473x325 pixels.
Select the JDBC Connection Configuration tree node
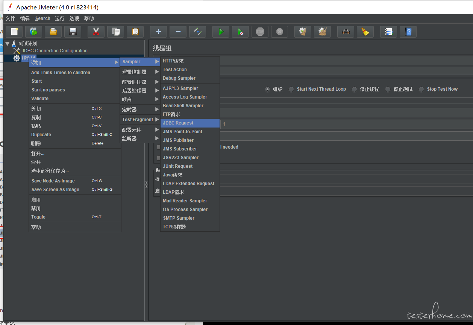click(x=55, y=51)
